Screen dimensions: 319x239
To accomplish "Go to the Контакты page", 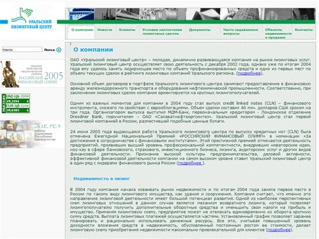I will (x=304, y=30).
